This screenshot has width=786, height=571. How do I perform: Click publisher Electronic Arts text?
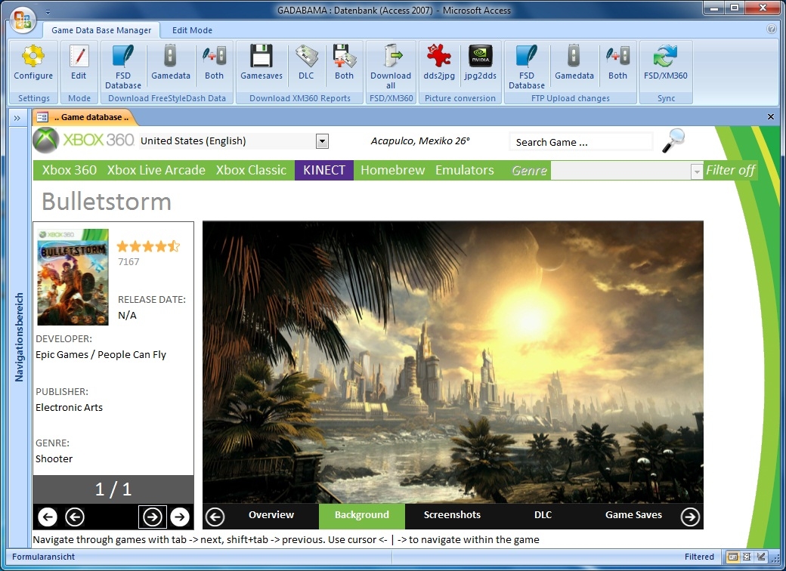pos(69,407)
